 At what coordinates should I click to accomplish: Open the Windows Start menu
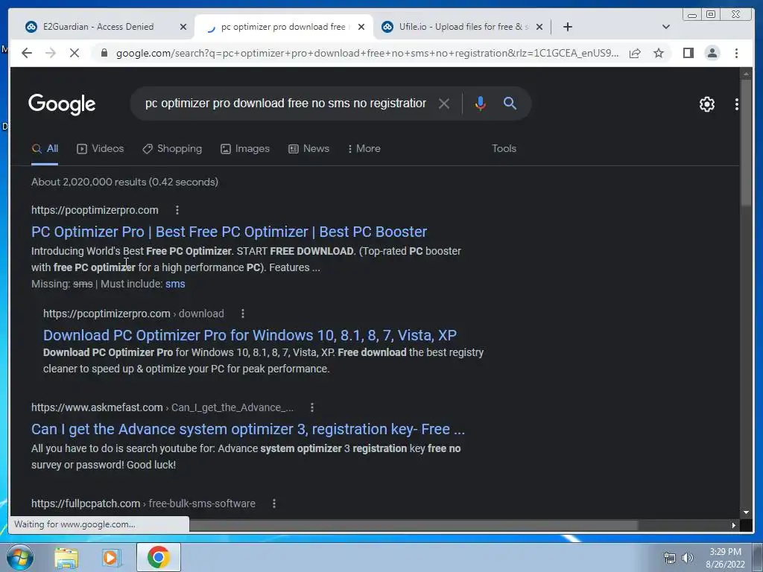(x=19, y=557)
